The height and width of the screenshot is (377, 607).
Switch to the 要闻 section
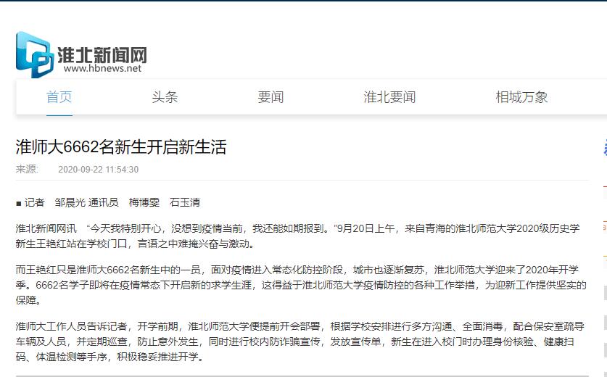[x=271, y=97]
